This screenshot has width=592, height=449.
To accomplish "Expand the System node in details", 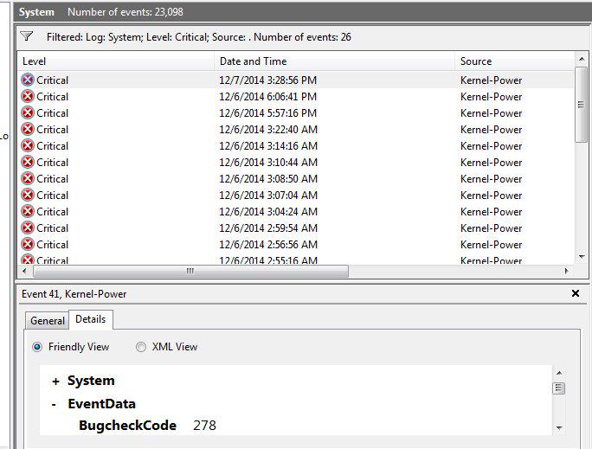I will (56, 381).
